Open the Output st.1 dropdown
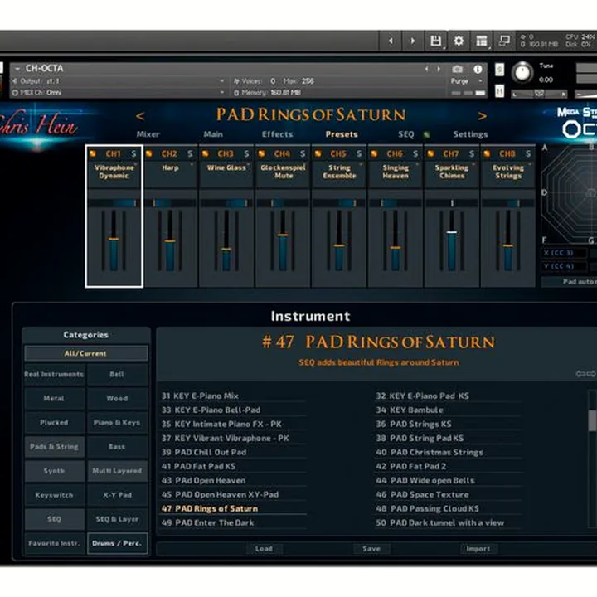 pyautogui.click(x=119, y=81)
